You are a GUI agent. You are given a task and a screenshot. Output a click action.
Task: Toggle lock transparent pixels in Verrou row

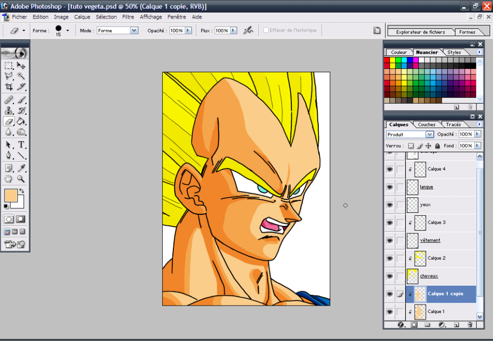coord(411,146)
